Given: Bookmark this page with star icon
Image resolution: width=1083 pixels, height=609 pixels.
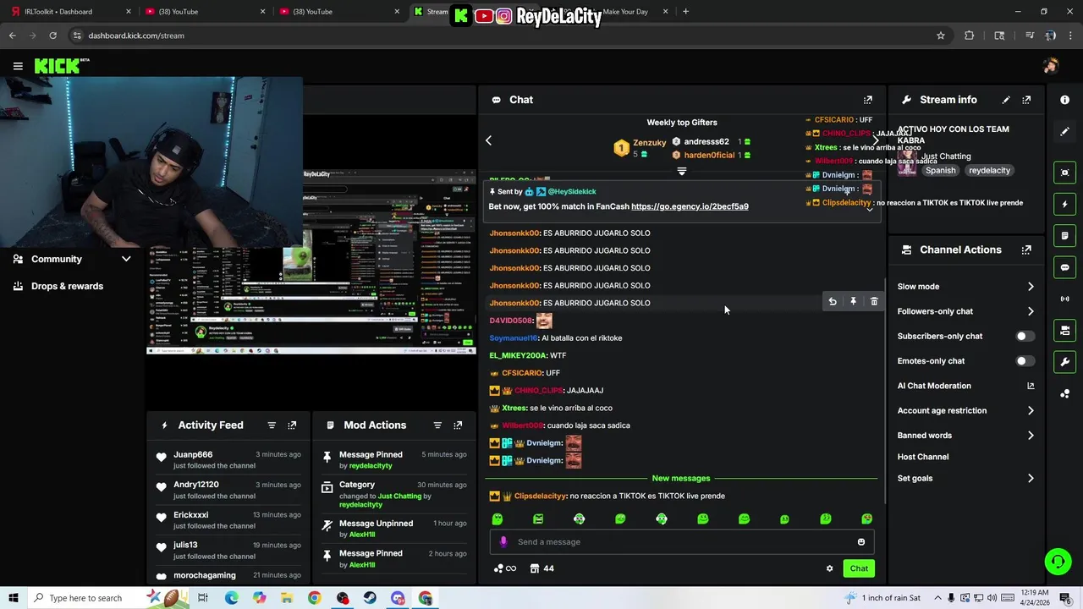Looking at the screenshot, I should pos(940,36).
